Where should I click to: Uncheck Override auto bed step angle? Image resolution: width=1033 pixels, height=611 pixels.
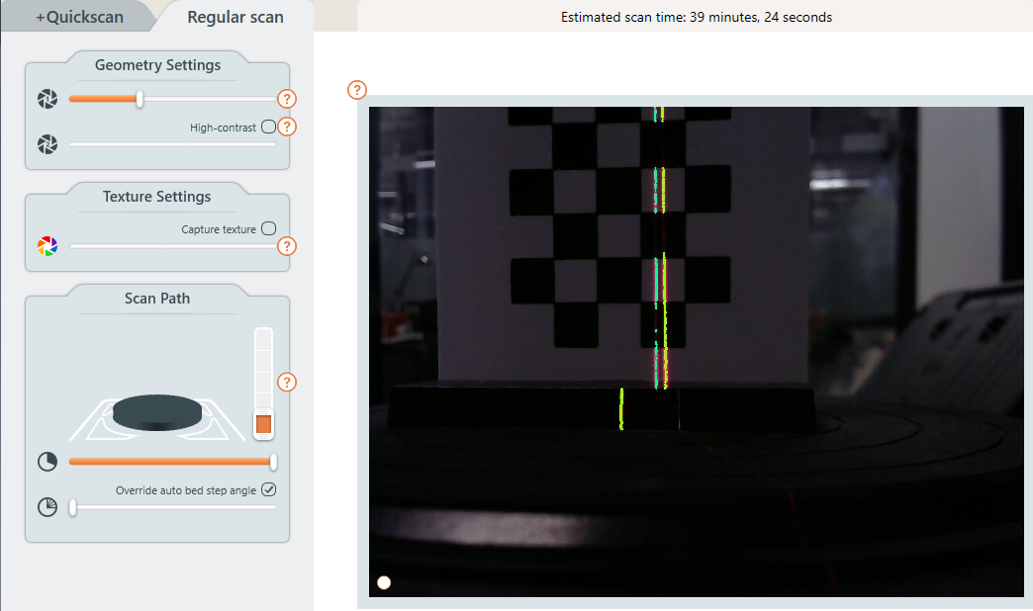coord(268,489)
